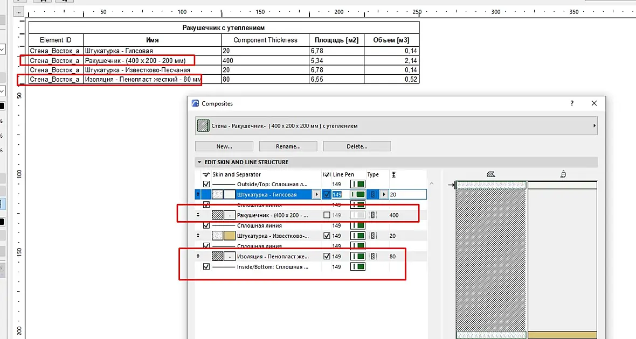Click the Line Pen column header
This screenshot has height=339, width=636.
pos(343,174)
